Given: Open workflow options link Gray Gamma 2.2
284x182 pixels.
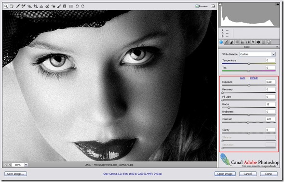Looking at the screenshot, I should [133, 174].
